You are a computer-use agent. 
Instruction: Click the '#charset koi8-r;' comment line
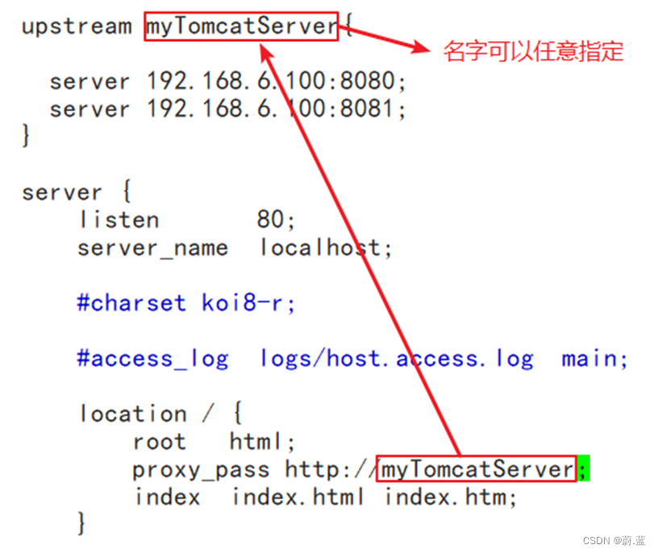[x=186, y=302]
